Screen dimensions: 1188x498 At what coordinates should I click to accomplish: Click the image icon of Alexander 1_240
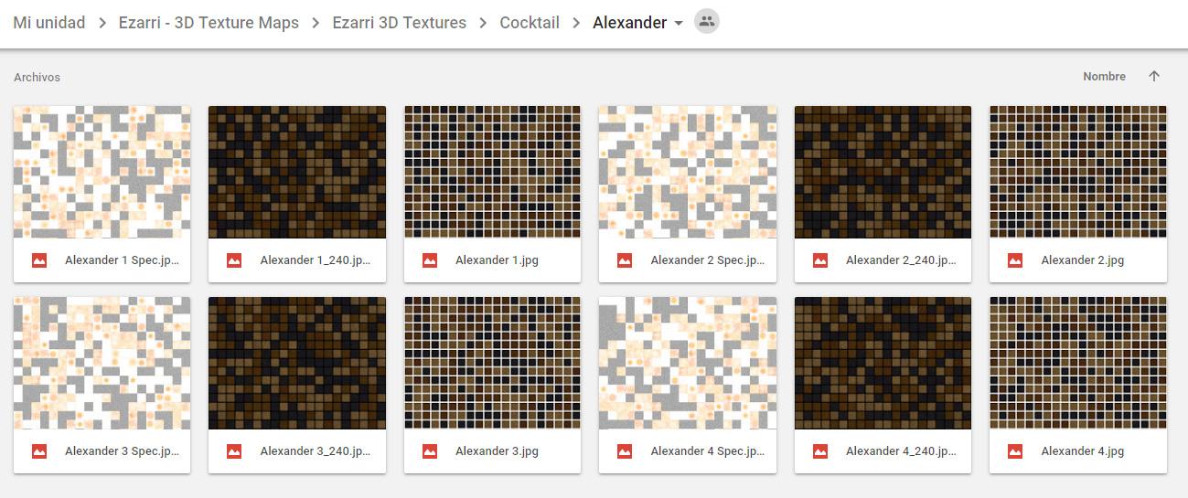tap(234, 260)
